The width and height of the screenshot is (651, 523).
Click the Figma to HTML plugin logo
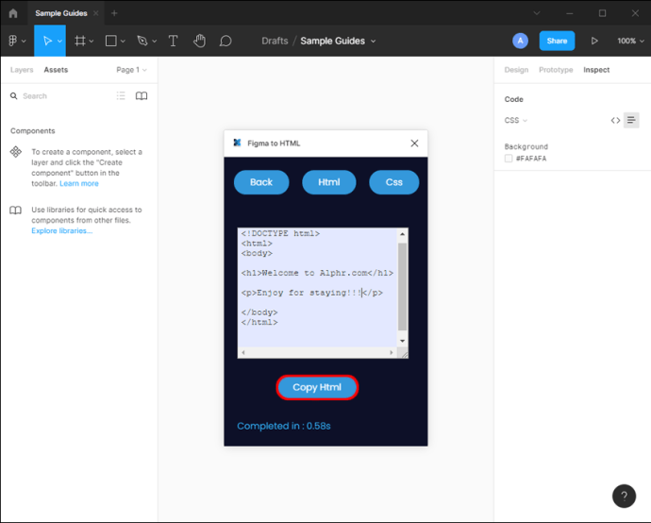(237, 143)
